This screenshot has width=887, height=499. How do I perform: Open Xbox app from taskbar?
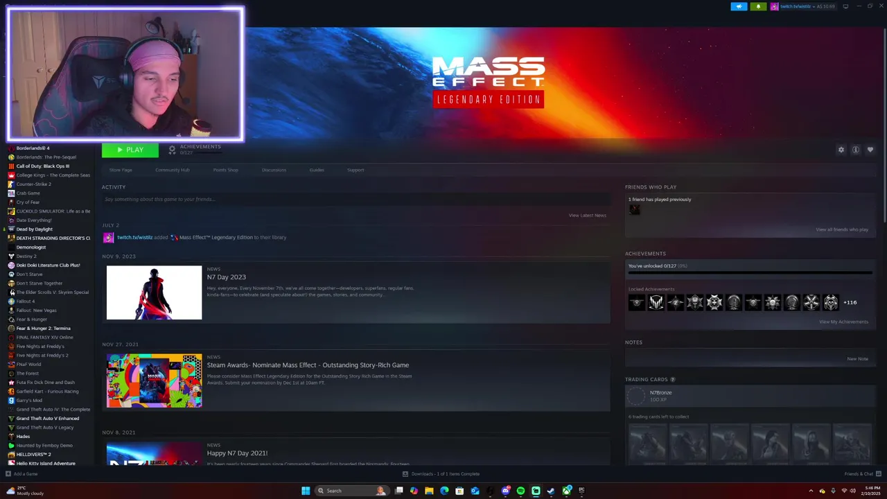[566, 491]
